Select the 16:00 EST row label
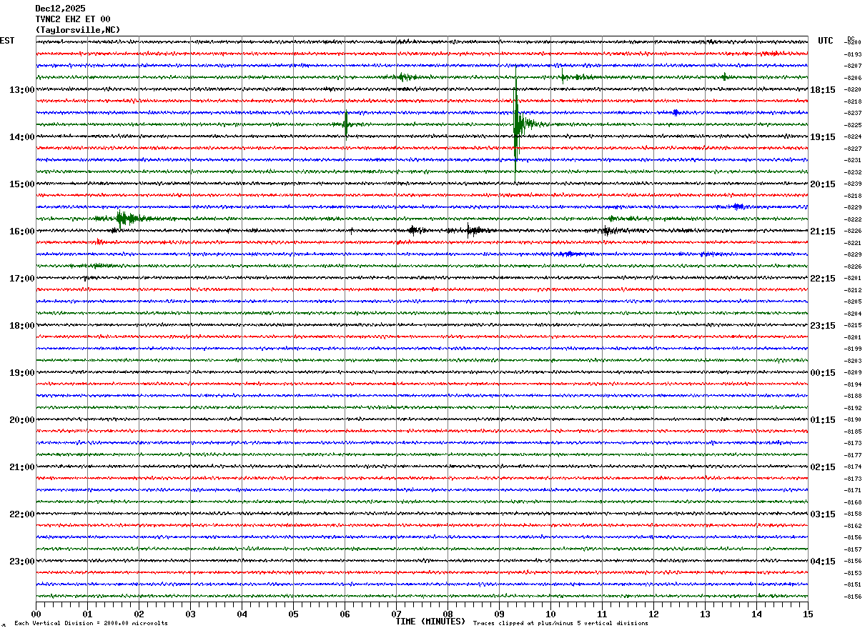865x633 pixels. [x=21, y=231]
